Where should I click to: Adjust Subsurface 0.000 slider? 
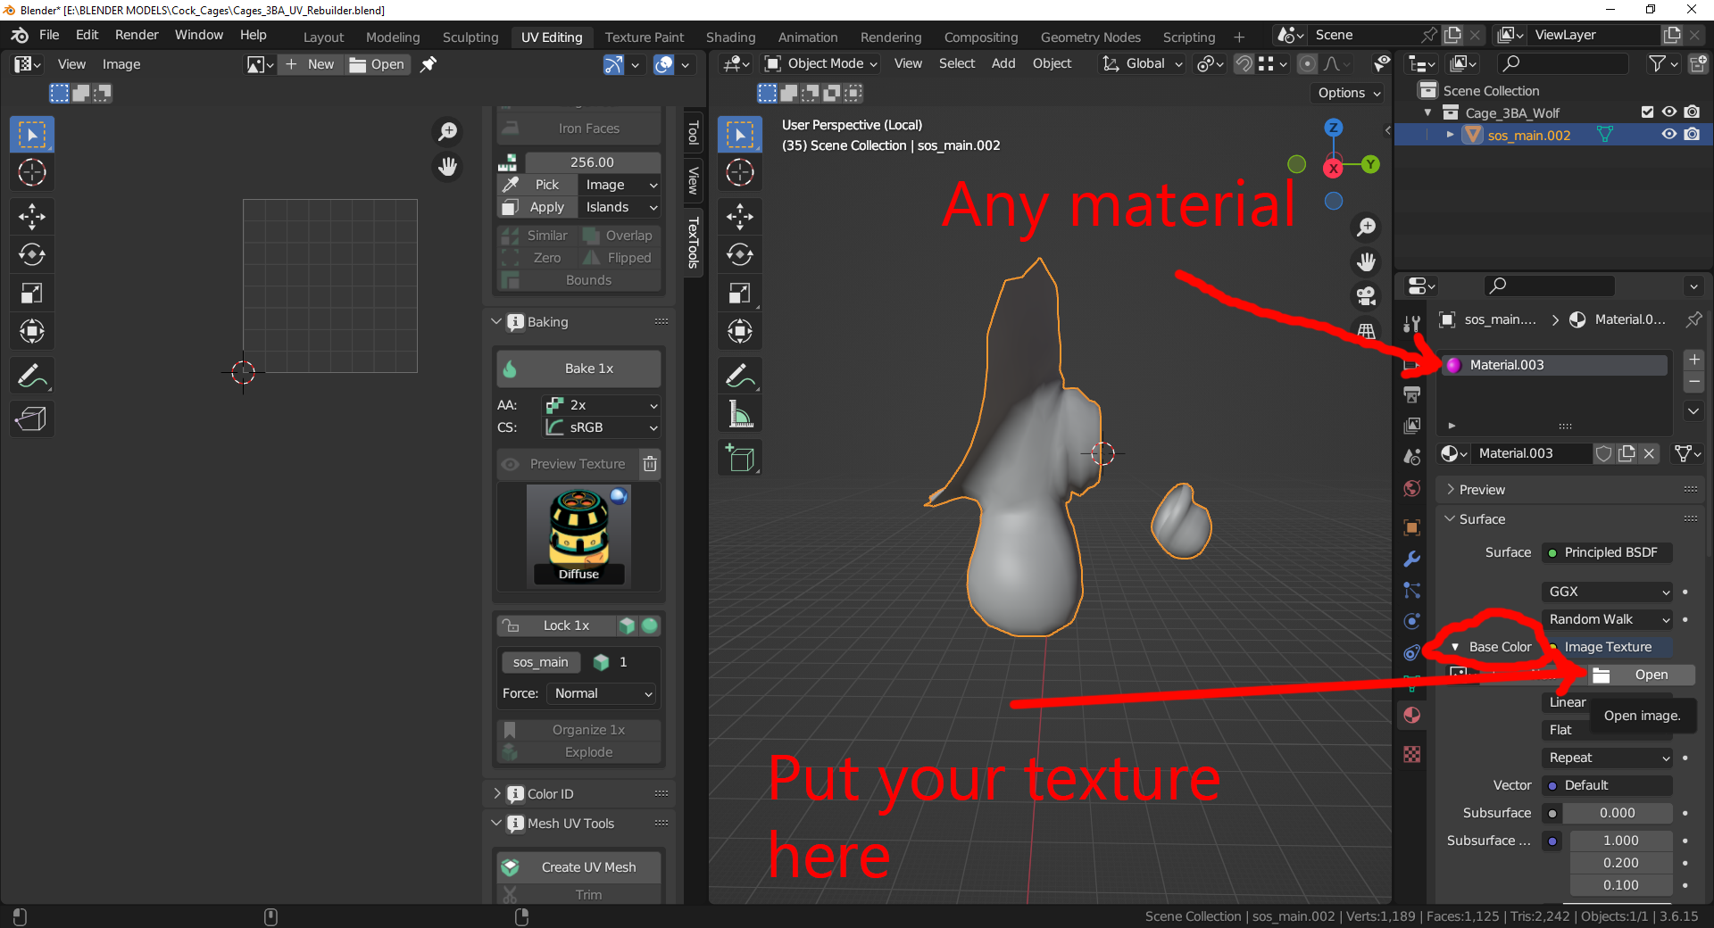1617,813
